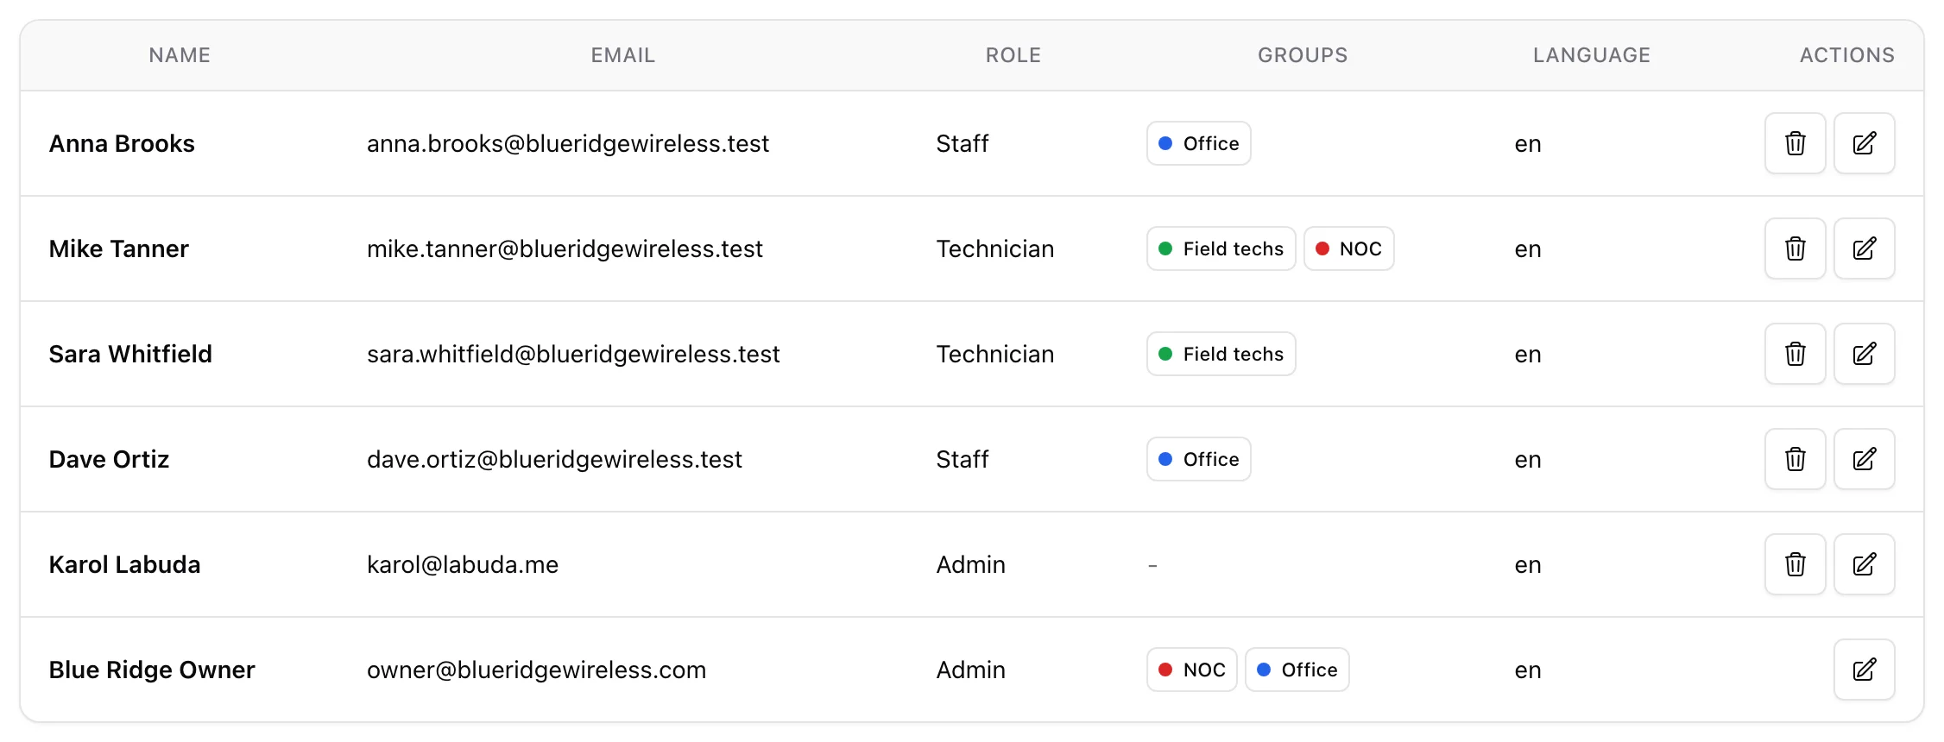
Task: Select the name Karol Labuda
Action: 124,564
